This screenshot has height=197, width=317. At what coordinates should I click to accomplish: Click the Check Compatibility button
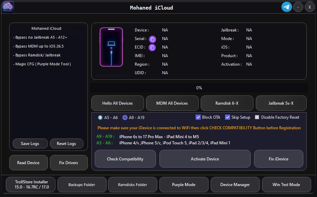[125, 159]
